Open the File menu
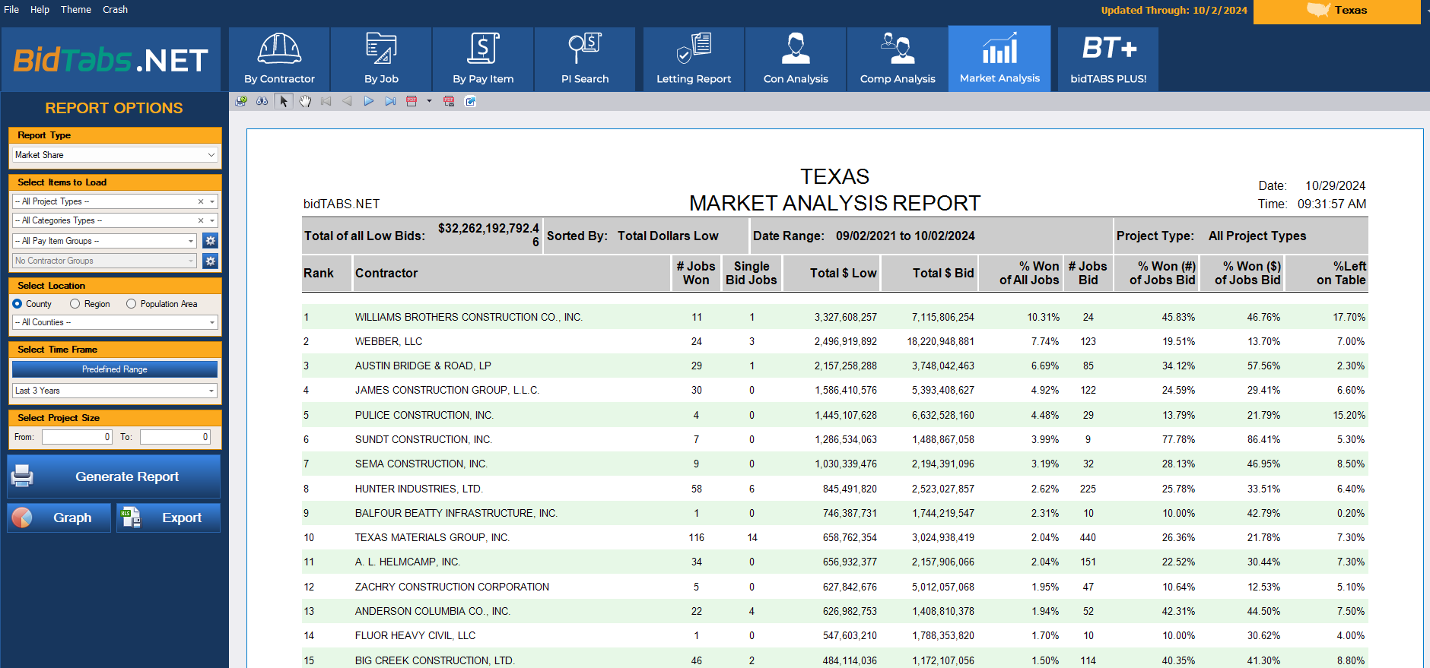Screen dimensions: 1430x668 pos(11,10)
